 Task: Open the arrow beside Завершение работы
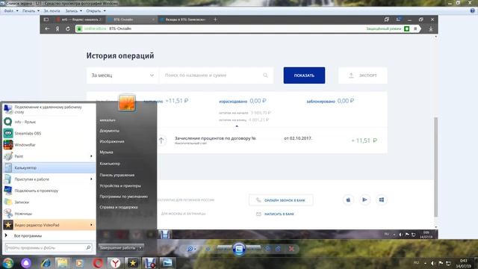[x=140, y=247]
